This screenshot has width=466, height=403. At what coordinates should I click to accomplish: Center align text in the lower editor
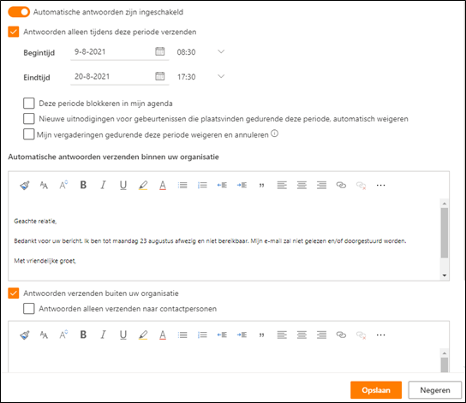(x=302, y=335)
